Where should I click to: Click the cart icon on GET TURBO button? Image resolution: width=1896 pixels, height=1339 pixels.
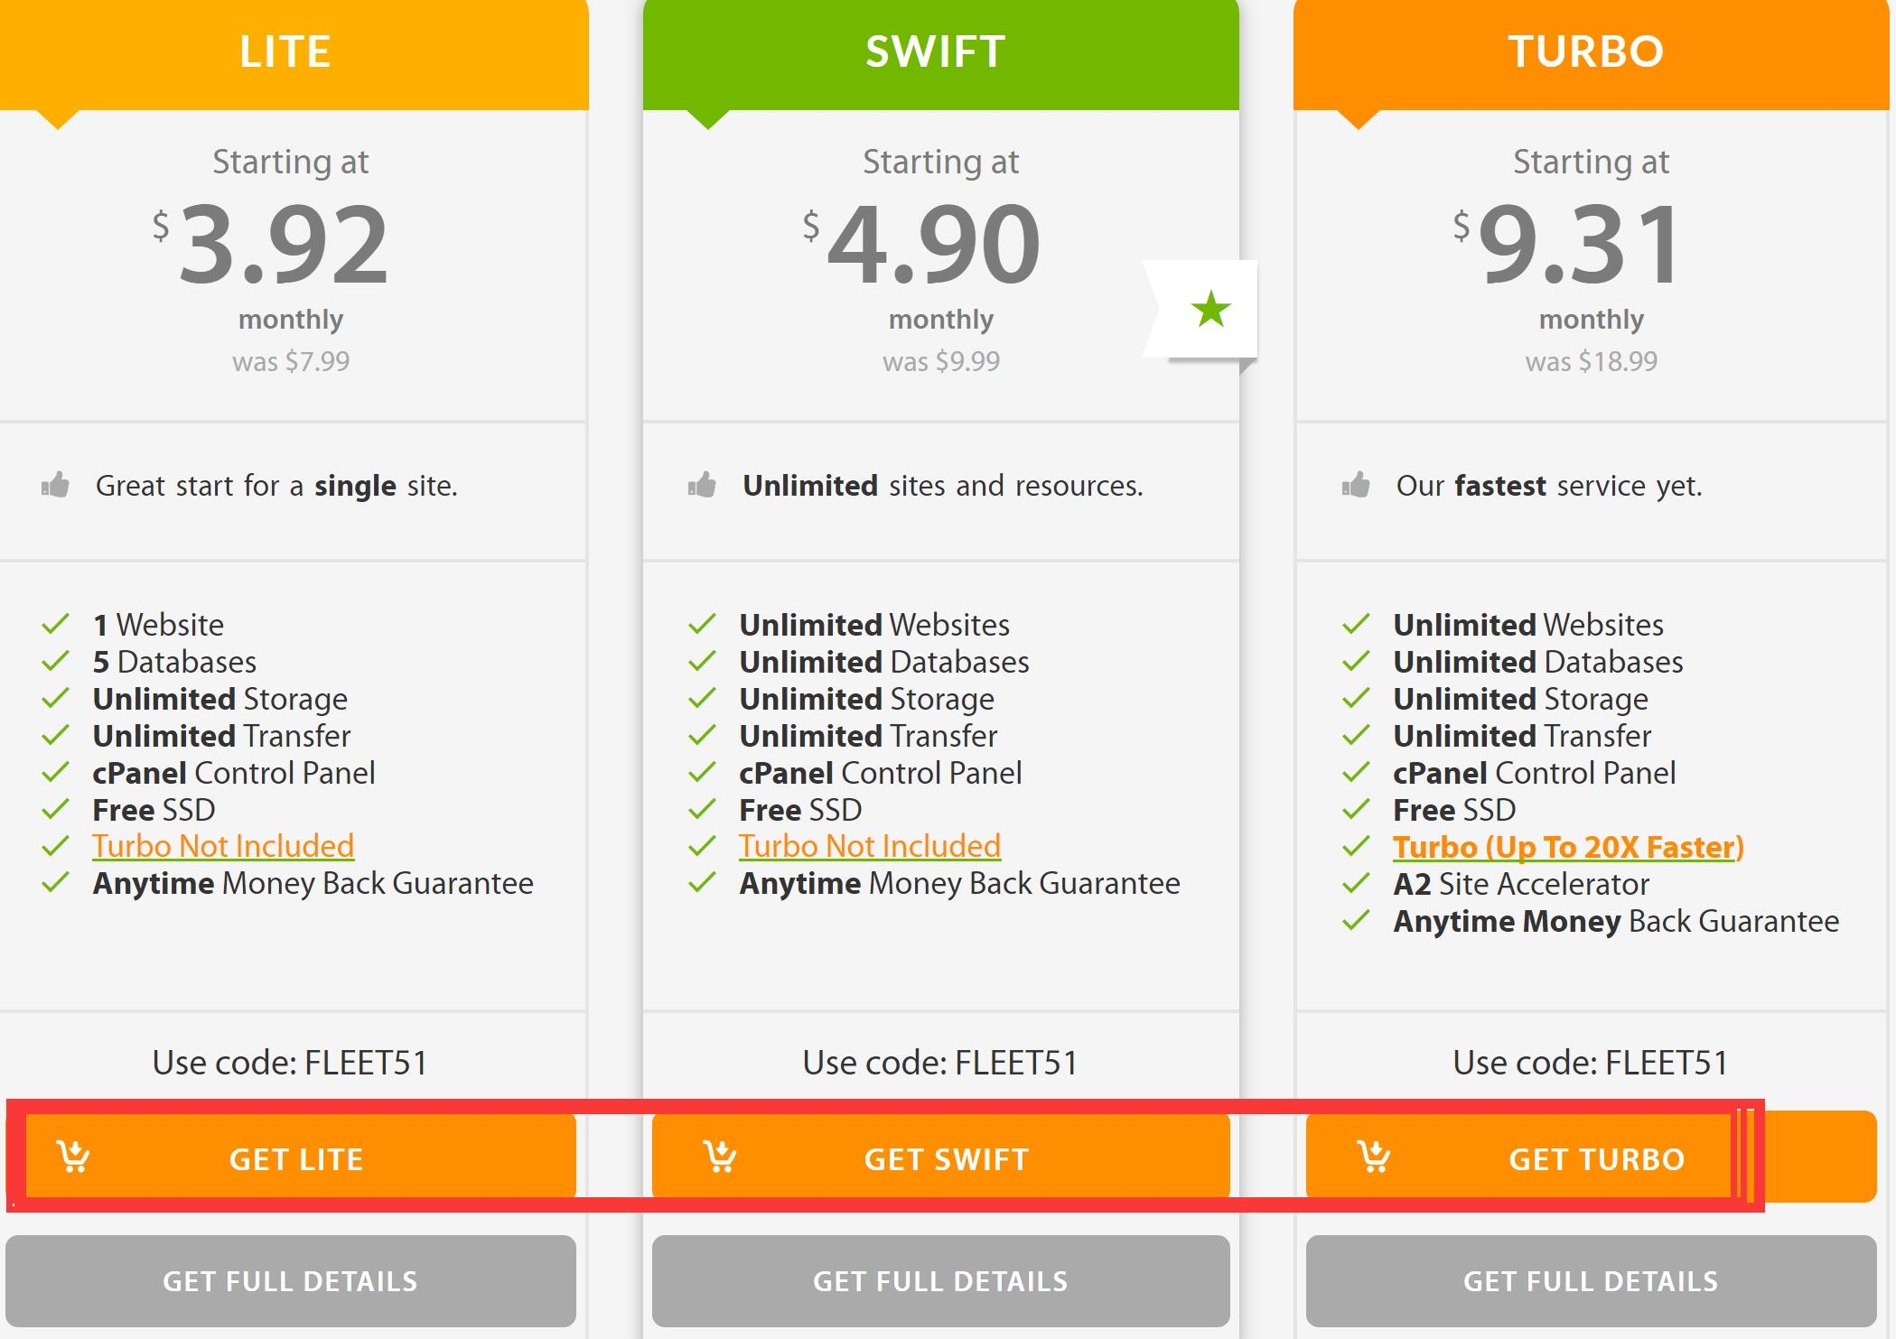pyautogui.click(x=1374, y=1157)
